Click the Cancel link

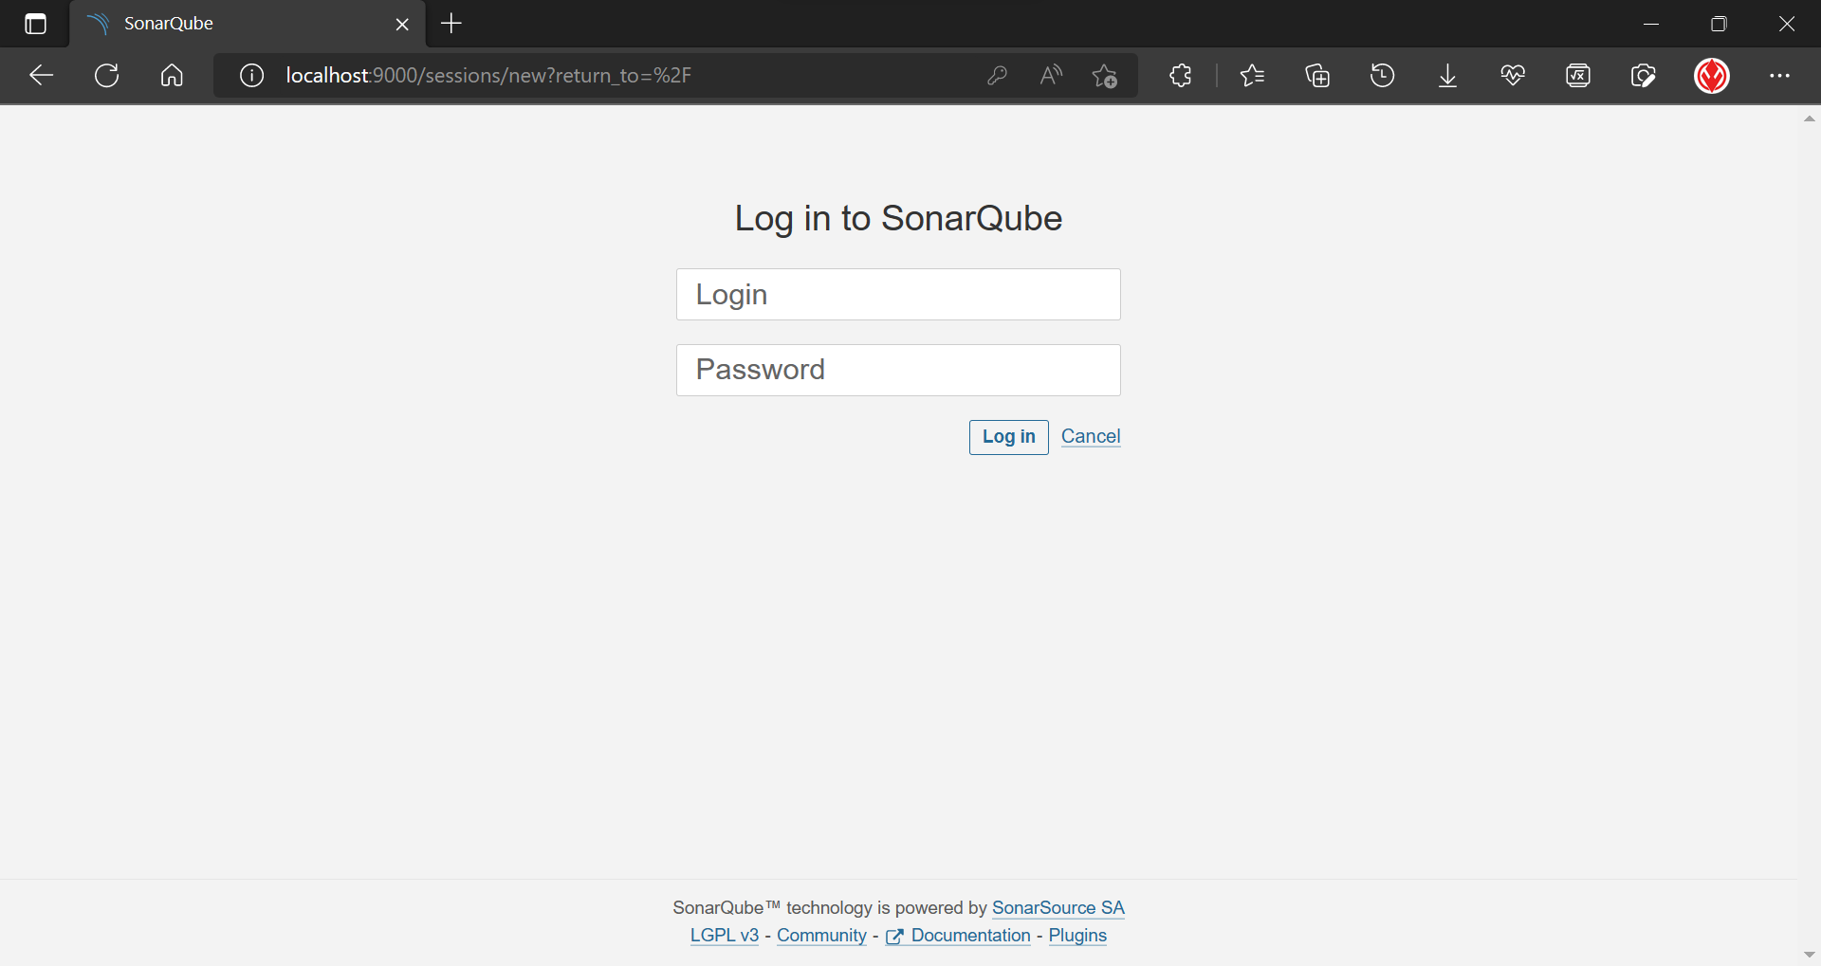pyautogui.click(x=1091, y=436)
